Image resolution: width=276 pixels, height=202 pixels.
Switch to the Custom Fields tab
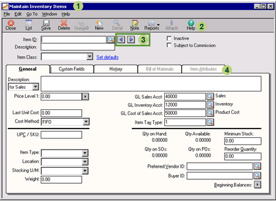point(72,69)
